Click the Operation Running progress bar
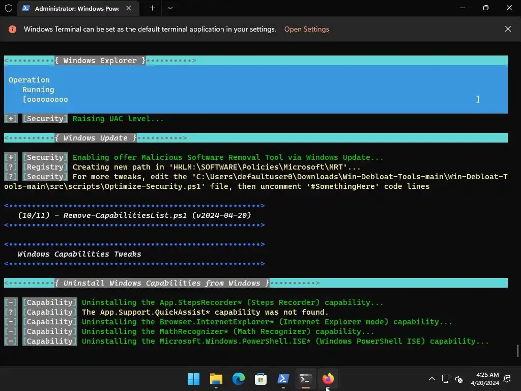 [251, 99]
